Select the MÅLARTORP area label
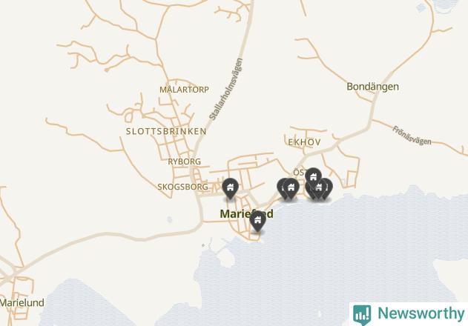The width and height of the screenshot is (468, 326). [x=184, y=90]
